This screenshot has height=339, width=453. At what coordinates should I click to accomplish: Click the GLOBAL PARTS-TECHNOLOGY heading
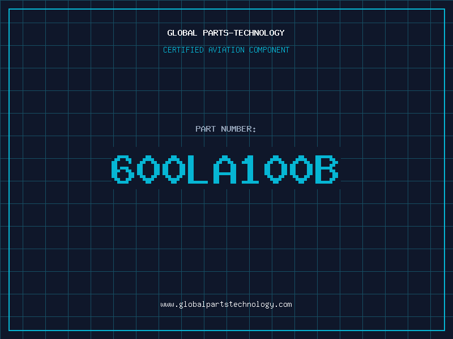click(226, 33)
